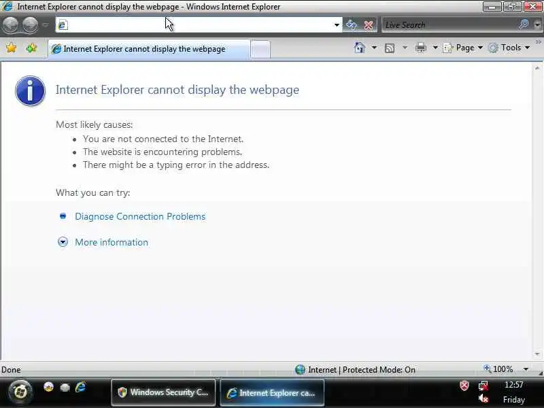
Task: Click the Refresh page icon
Action: point(352,25)
